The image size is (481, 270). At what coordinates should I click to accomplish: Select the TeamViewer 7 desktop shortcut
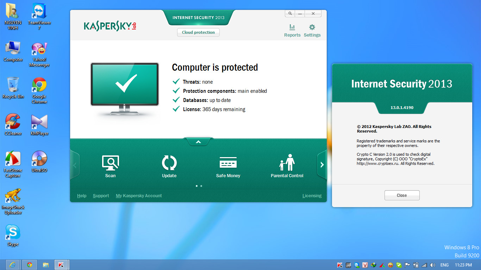(39, 17)
